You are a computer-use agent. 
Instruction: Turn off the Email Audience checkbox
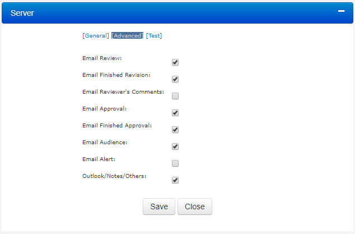tap(175, 146)
